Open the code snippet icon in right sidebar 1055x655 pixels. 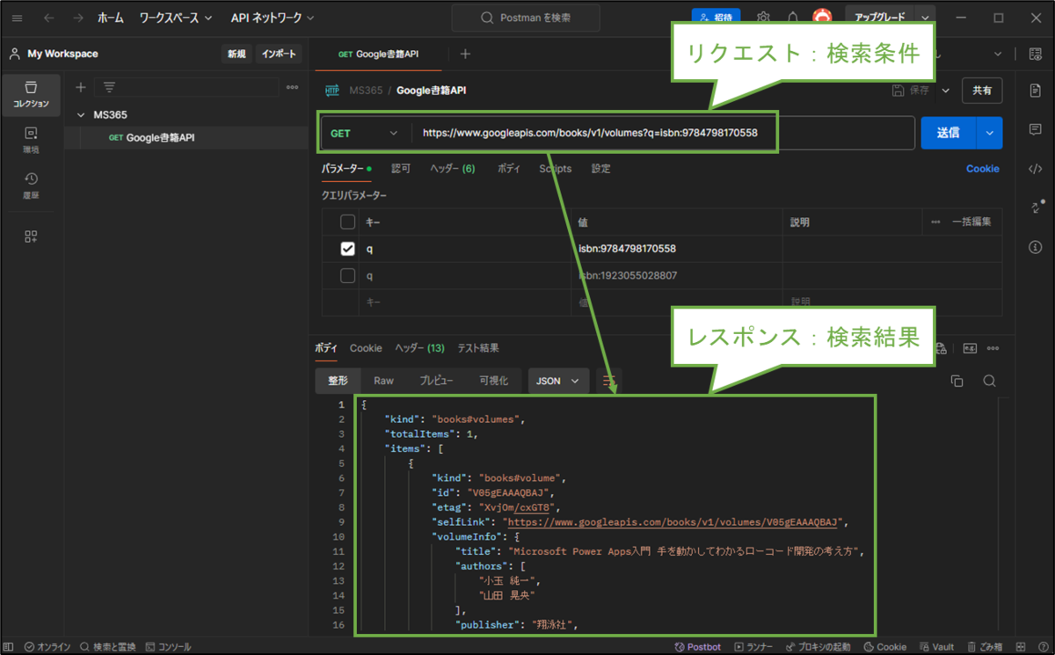coord(1035,169)
